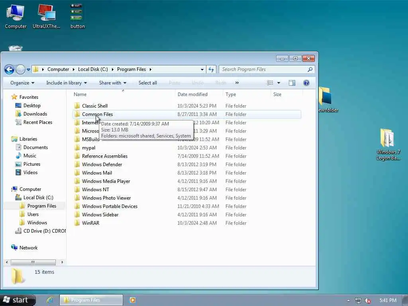Click Libraries in the navigation pane

pos(28,139)
